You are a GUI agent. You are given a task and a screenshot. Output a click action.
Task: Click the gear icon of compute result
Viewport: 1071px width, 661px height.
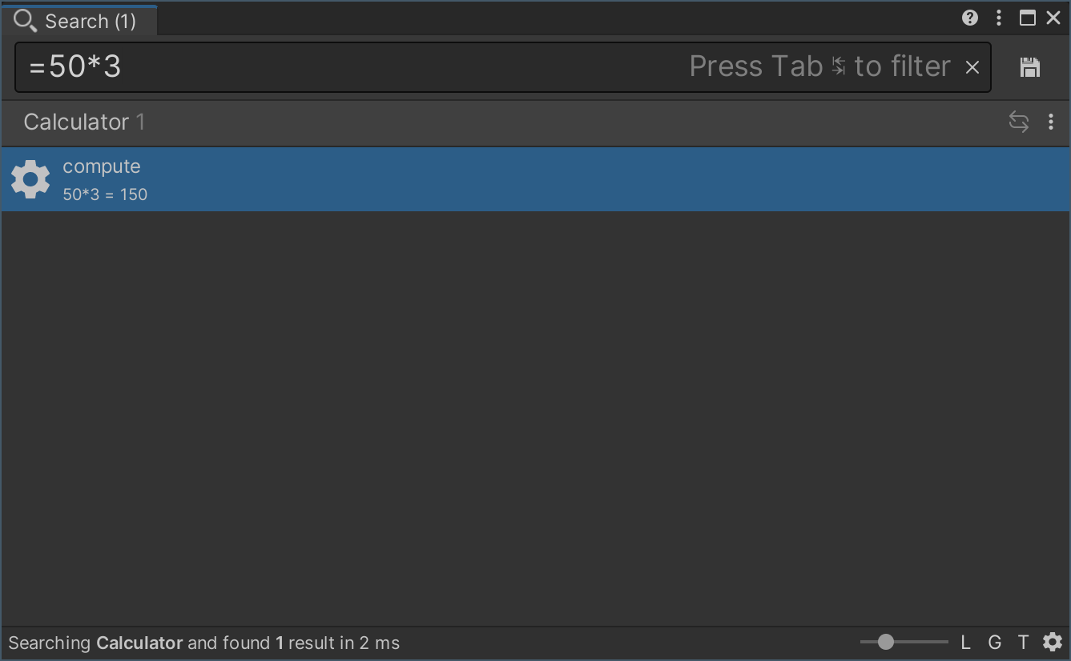[x=30, y=179]
